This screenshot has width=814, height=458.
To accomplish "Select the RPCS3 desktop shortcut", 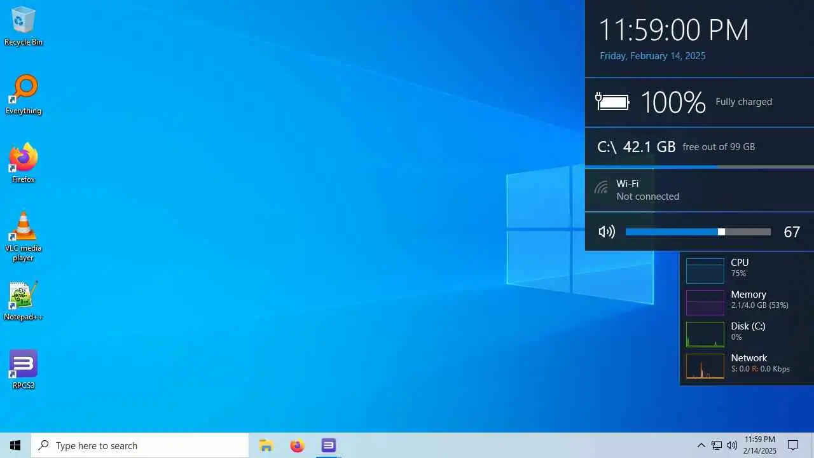I will click(24, 370).
